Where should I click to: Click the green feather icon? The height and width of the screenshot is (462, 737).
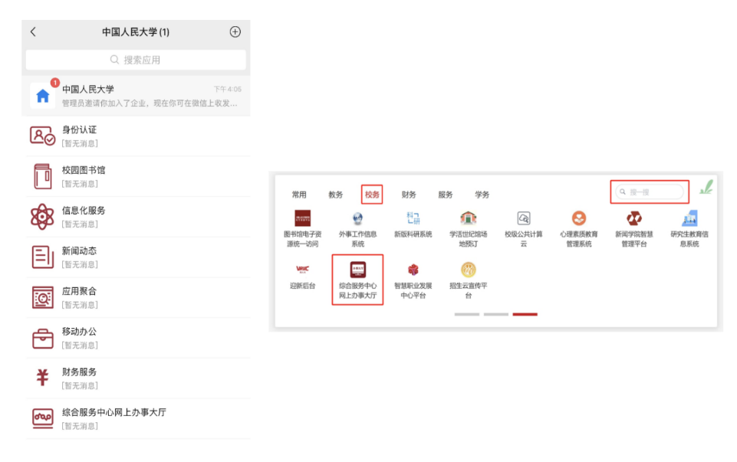(706, 187)
